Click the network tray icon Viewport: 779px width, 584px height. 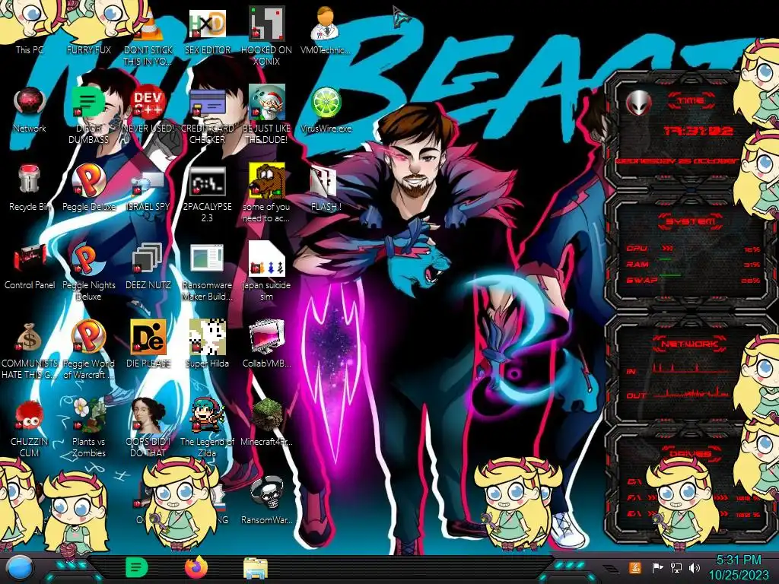tap(676, 567)
